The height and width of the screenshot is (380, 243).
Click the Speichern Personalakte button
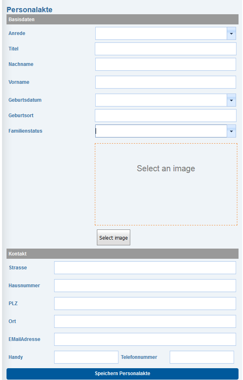[123, 373]
